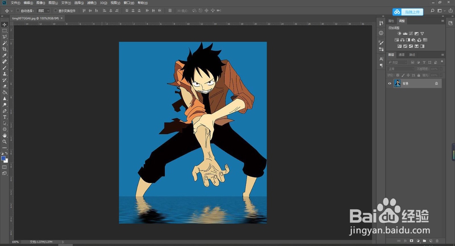Switch to the 属性 properties tab
Image resolution: width=455 pixels, height=246 pixels.
(x=391, y=21)
